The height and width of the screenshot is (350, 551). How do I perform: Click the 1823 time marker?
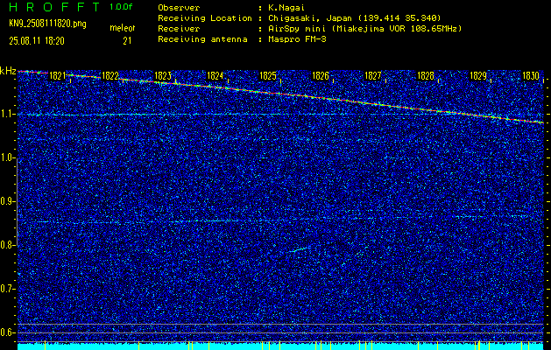coord(163,76)
